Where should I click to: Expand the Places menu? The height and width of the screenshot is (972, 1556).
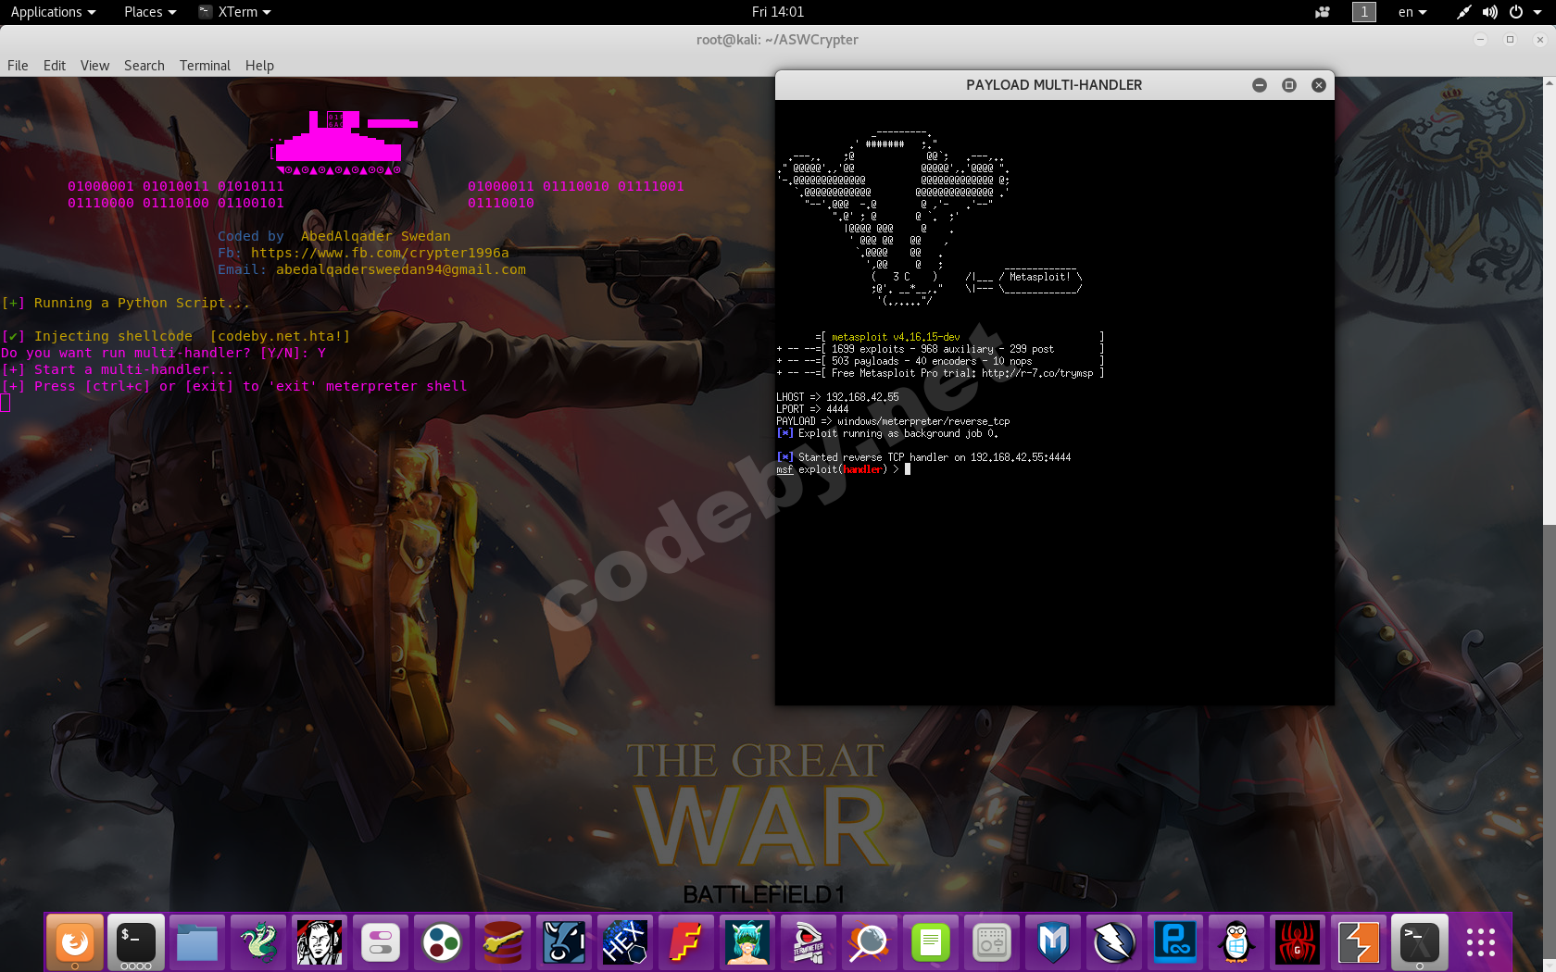[150, 12]
